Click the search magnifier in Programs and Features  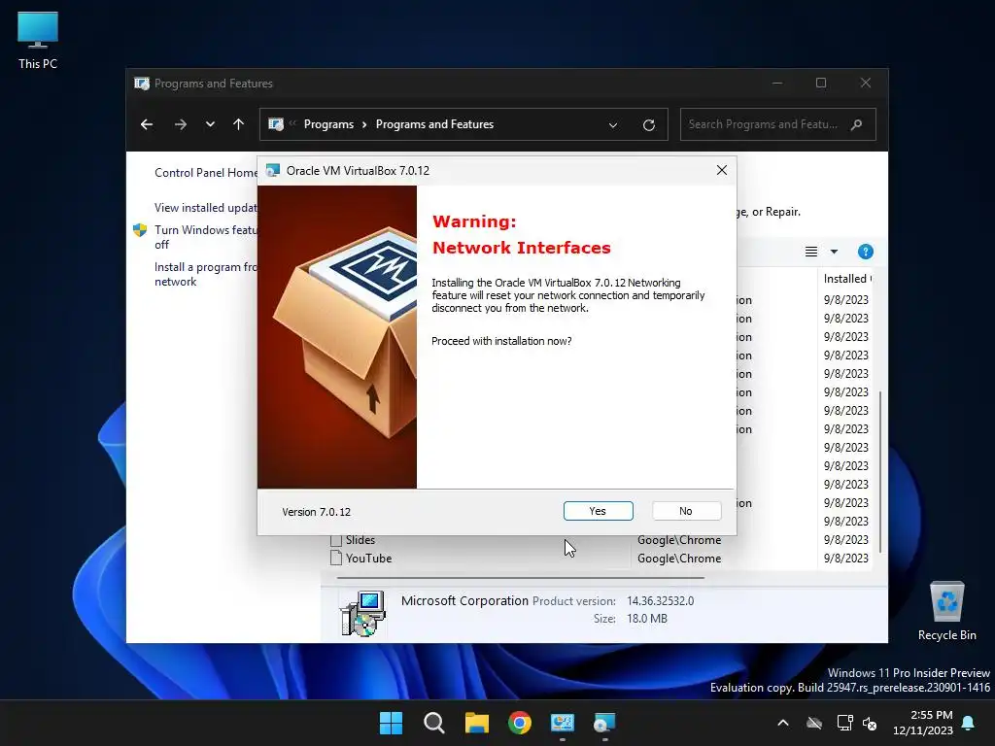[x=857, y=124]
